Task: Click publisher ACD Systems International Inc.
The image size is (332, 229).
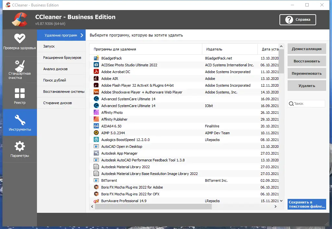Action: tap(229, 65)
